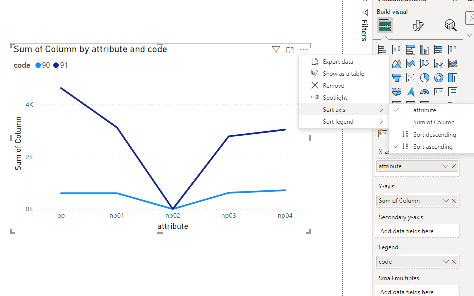Click the np02 axis label
The height and width of the screenshot is (296, 474).
[173, 216]
